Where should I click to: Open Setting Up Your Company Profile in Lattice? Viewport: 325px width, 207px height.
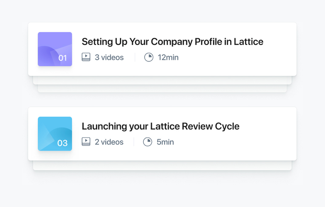coord(172,42)
